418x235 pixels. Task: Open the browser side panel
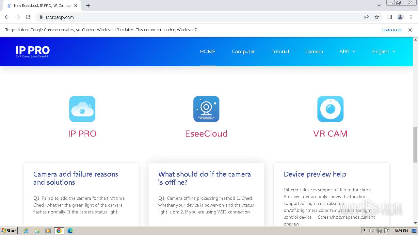[x=390, y=17]
